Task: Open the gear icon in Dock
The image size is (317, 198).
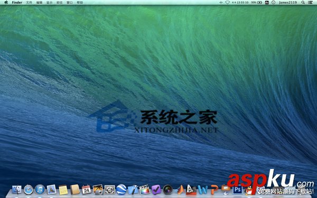Action: coord(110,190)
